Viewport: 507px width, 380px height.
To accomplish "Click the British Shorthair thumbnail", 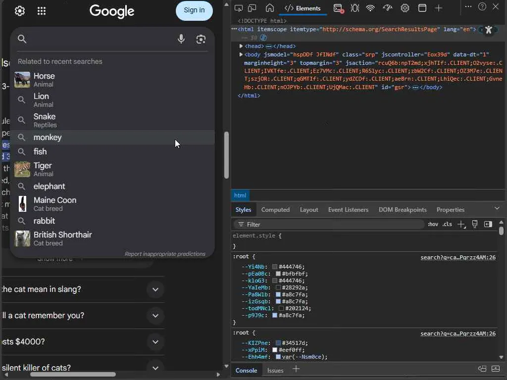I will click(22, 238).
